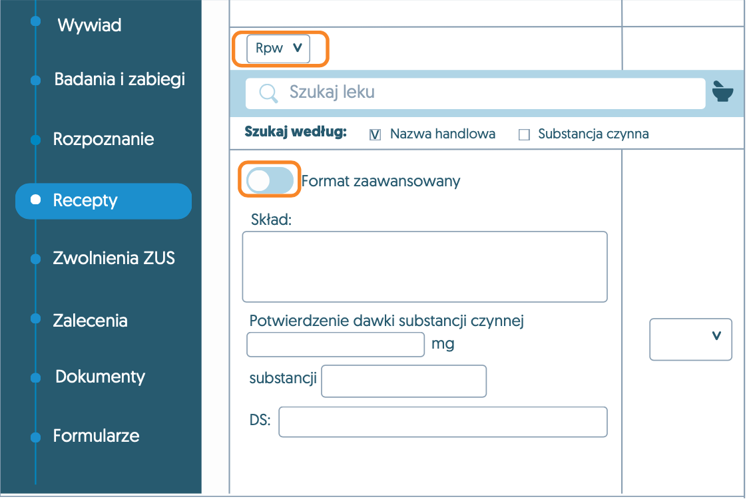Open Zwolnienia ZUS section

click(113, 258)
